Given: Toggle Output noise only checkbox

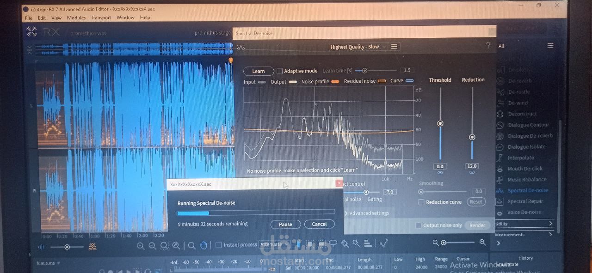Looking at the screenshot, I should [419, 225].
